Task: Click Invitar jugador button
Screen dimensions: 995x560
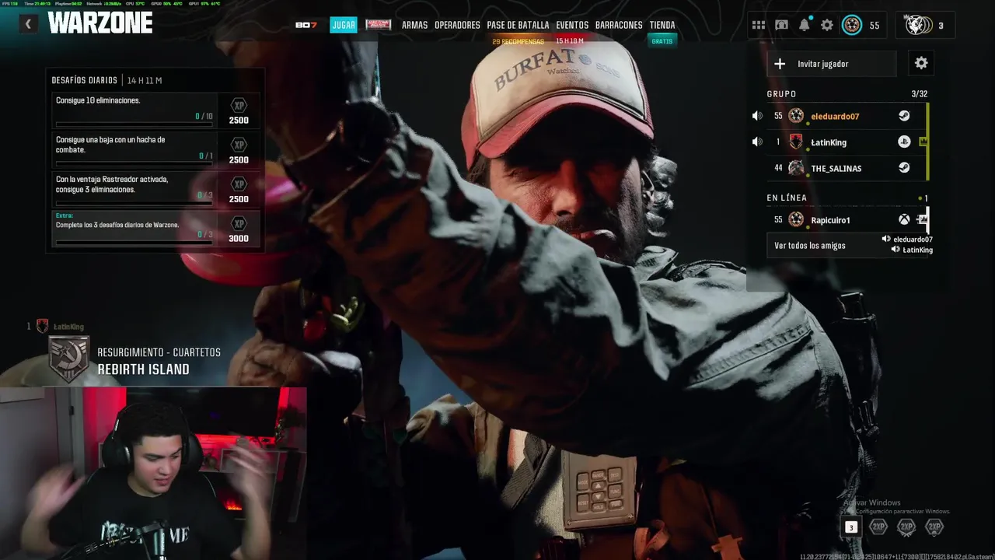Action: click(x=832, y=64)
